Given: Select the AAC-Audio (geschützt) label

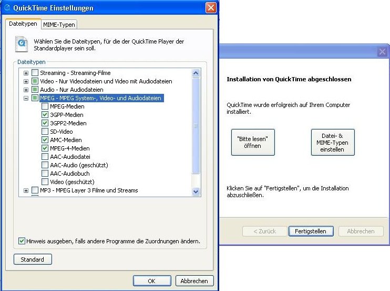Looking at the screenshot, I should pos(79,165).
